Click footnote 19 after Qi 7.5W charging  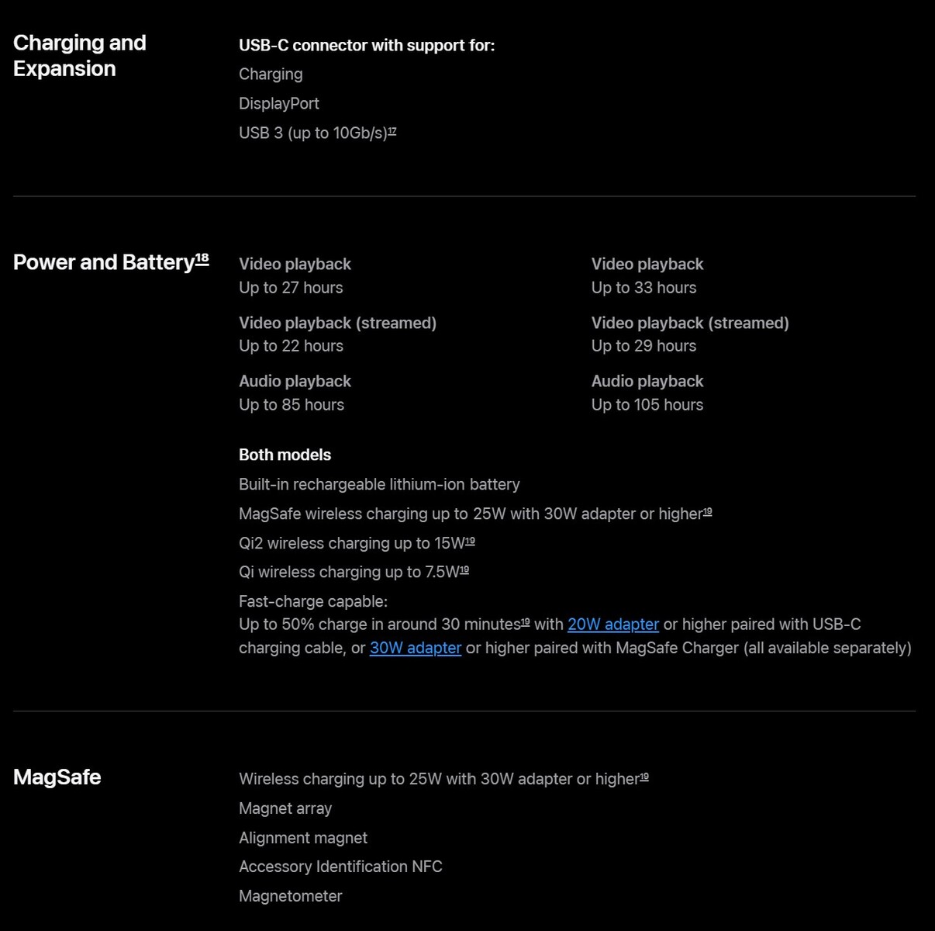point(464,570)
